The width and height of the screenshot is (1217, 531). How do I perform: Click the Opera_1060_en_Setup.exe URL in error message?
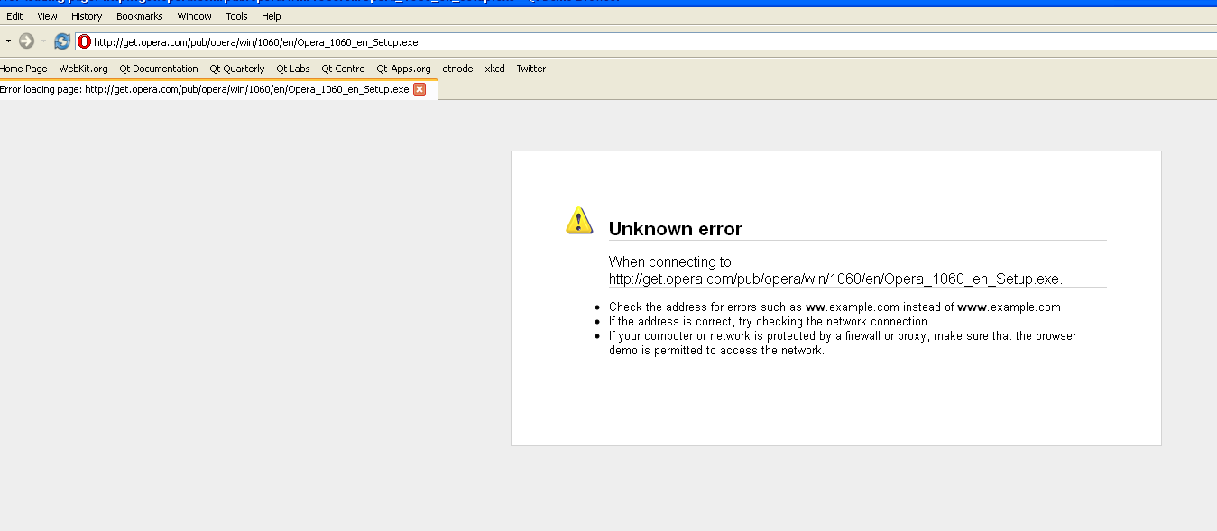[835, 279]
